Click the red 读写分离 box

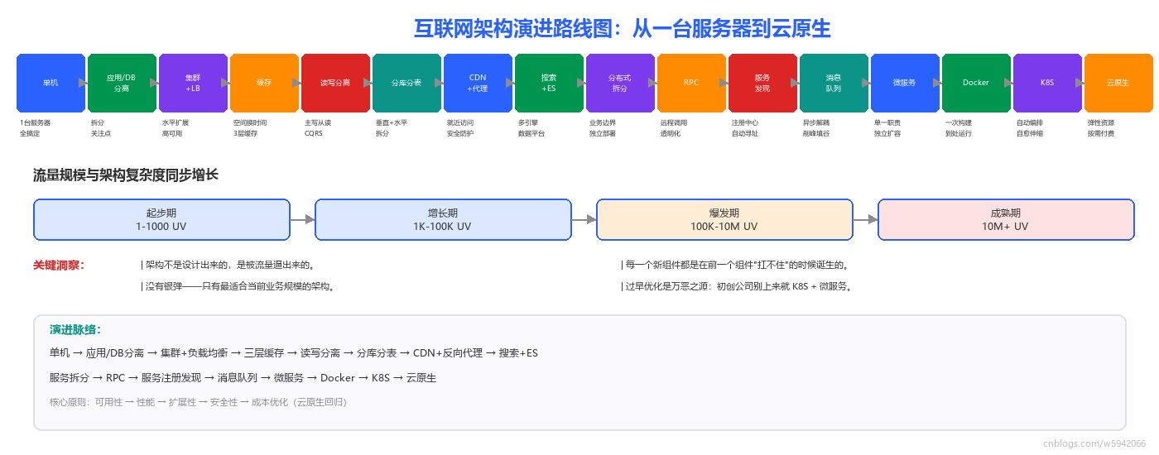coord(335,83)
